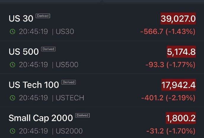
Task: Click the USTECH ticker symbol
Action: (x=70, y=98)
